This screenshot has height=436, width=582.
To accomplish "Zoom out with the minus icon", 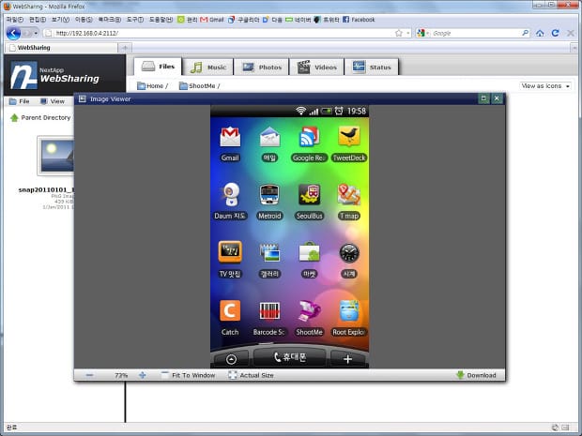I will (89, 375).
